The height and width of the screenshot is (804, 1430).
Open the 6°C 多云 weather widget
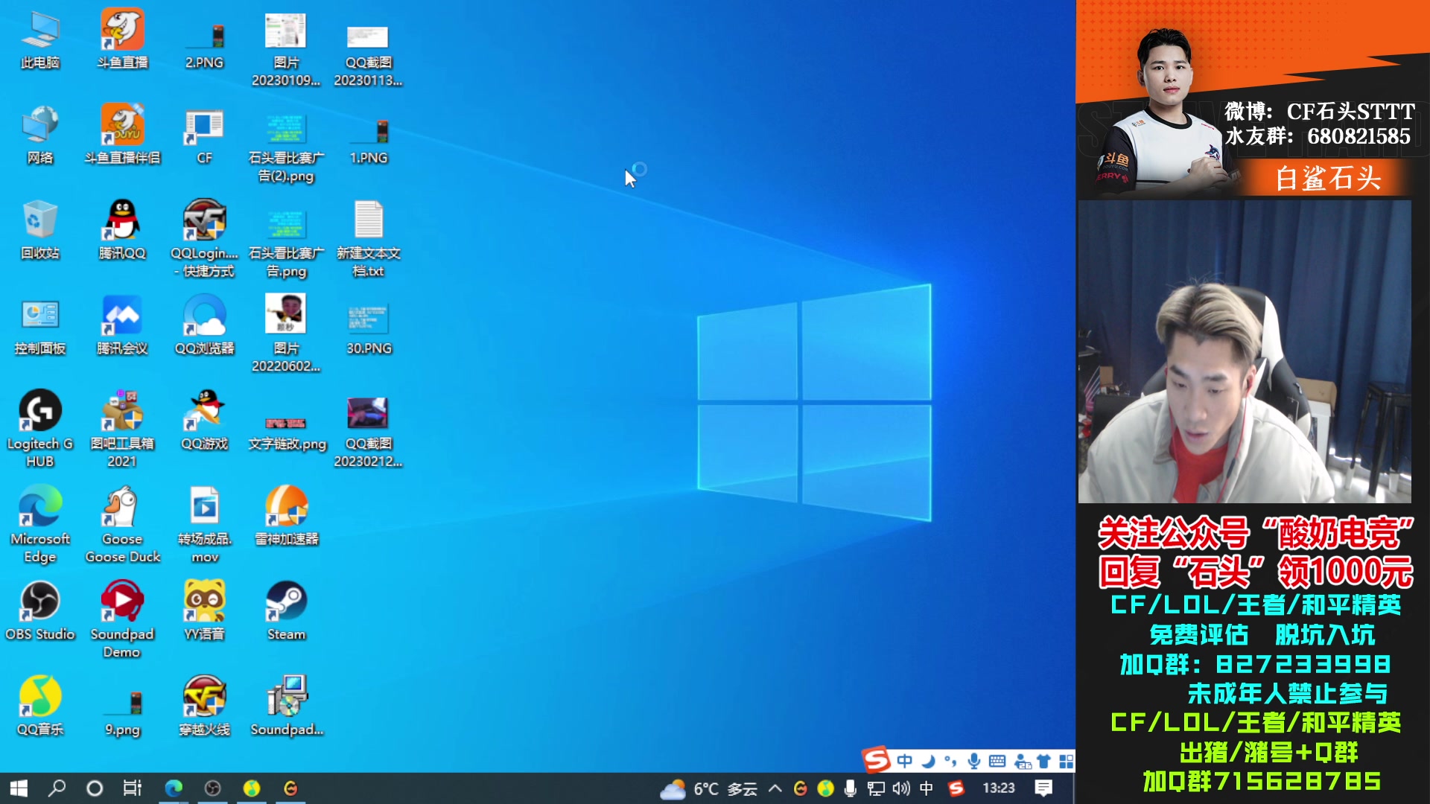pyautogui.click(x=708, y=788)
